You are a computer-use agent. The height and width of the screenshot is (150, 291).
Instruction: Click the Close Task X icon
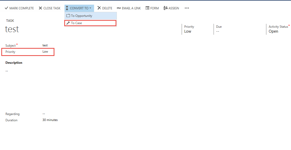pyautogui.click(x=41, y=8)
